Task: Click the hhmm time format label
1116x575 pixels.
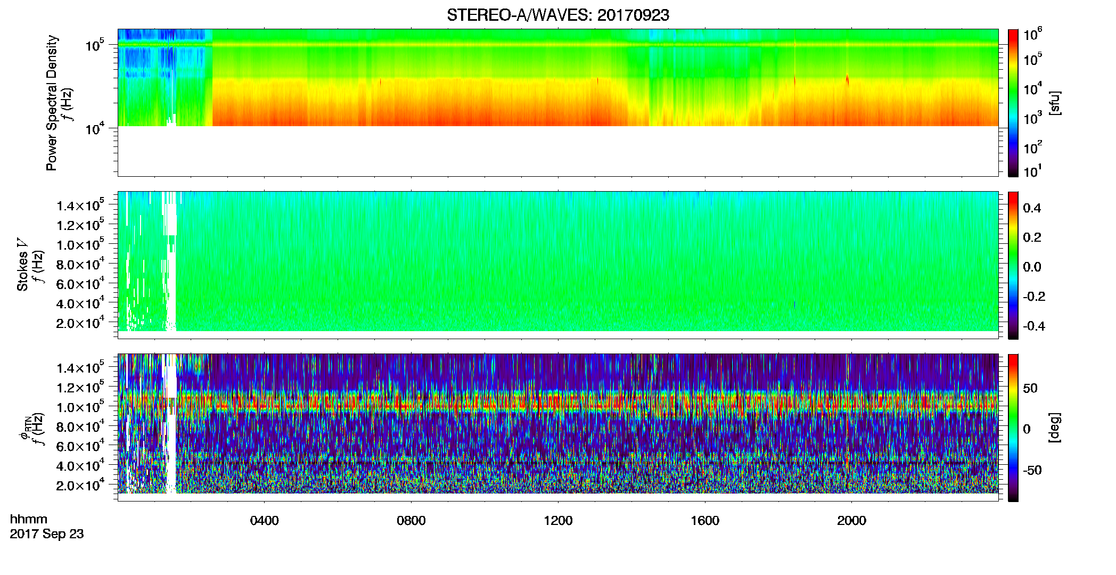Action: tap(29, 519)
